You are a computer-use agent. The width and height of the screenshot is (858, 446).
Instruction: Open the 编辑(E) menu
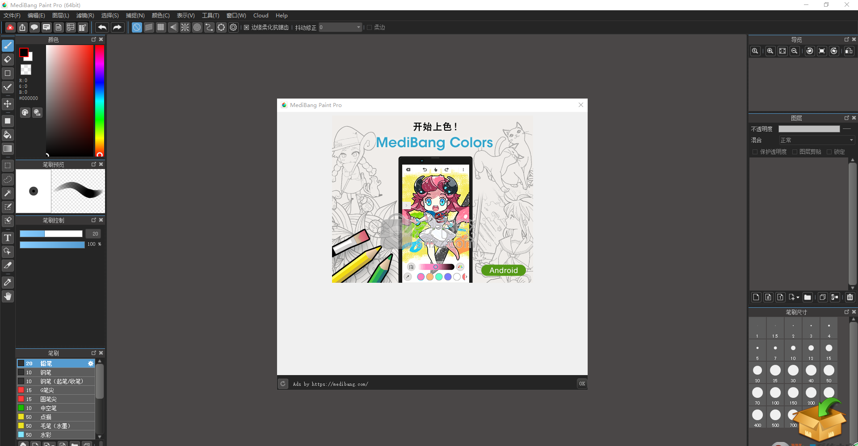point(36,16)
